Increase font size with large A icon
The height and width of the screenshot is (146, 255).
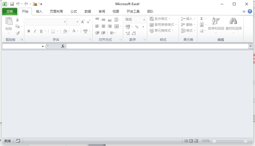[x=83, y=22]
